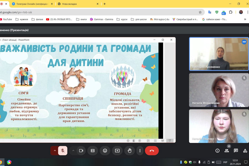Open more options three-dot menu
The image size is (249, 166).
click(x=140, y=151)
